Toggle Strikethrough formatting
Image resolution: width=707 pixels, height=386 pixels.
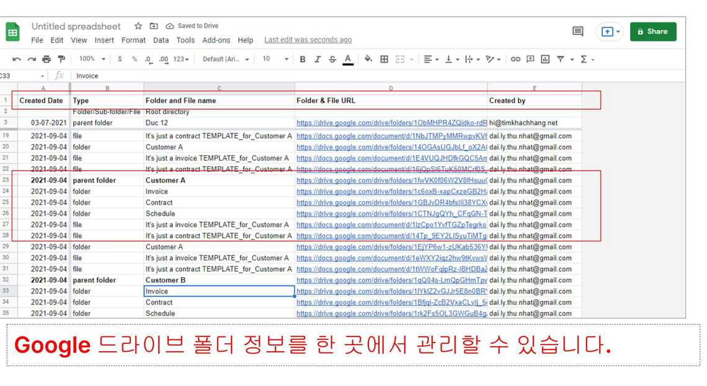[x=332, y=59]
